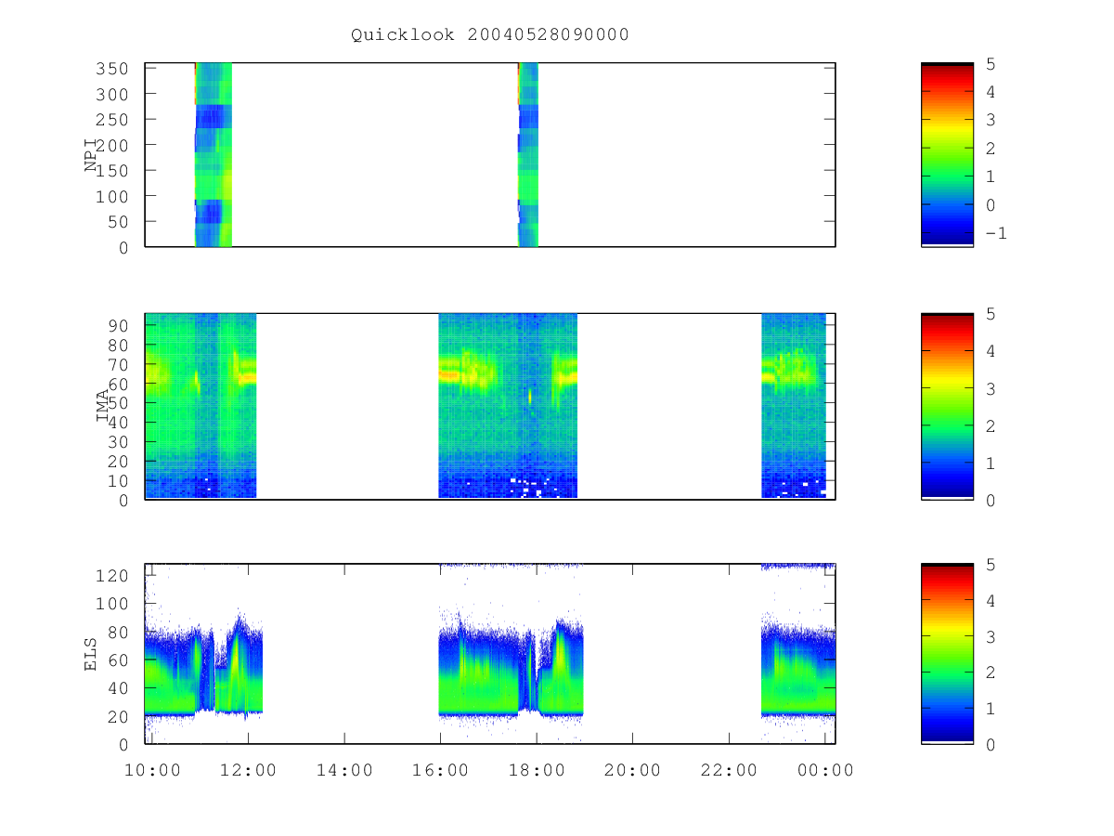This screenshot has height=836, width=1114.
Task: Click the NPI axis label
Action: [x=92, y=155]
